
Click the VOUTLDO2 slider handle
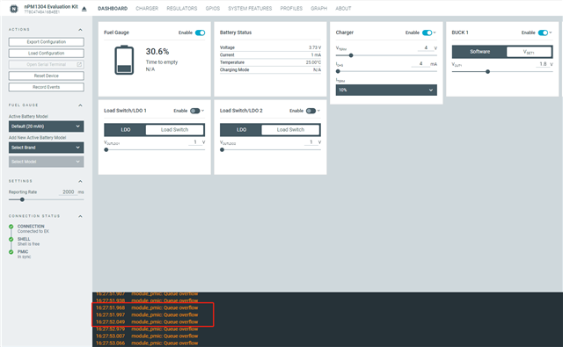coord(223,150)
